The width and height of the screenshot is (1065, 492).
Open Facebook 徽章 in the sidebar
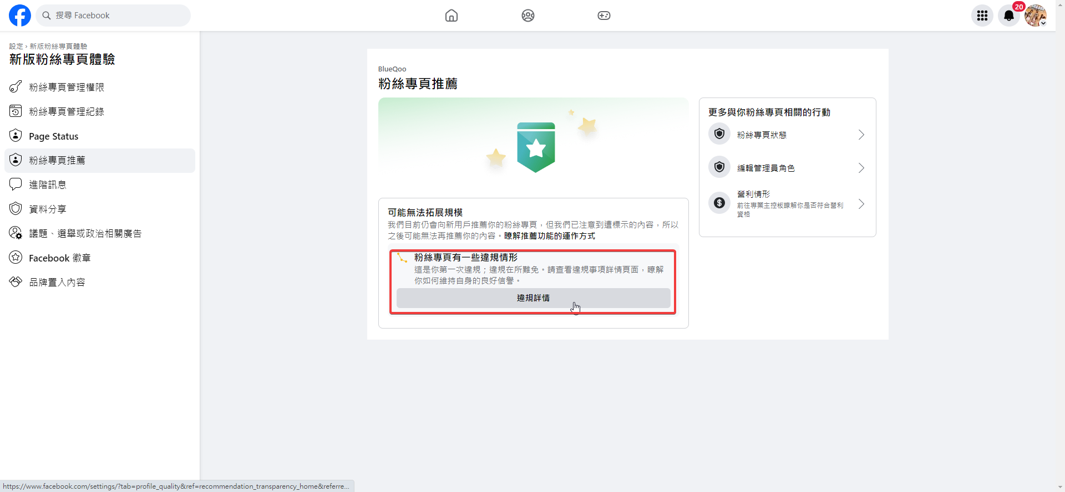[x=59, y=258]
